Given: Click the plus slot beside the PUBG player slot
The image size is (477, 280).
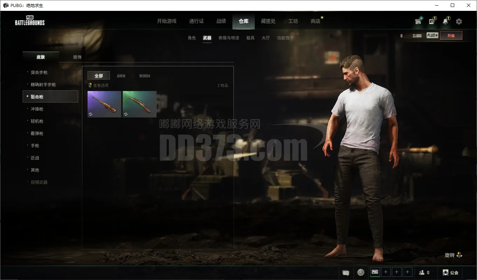Looking at the screenshot, I should point(386,272).
